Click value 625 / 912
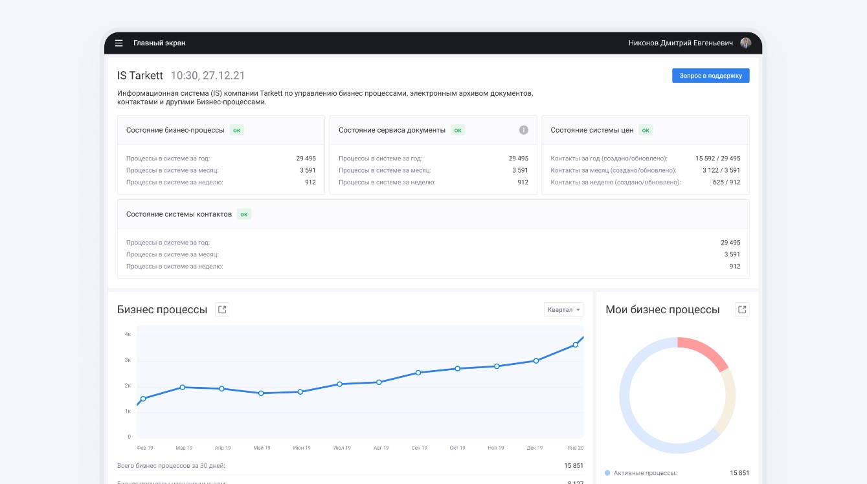This screenshot has height=484, width=867. click(x=726, y=182)
